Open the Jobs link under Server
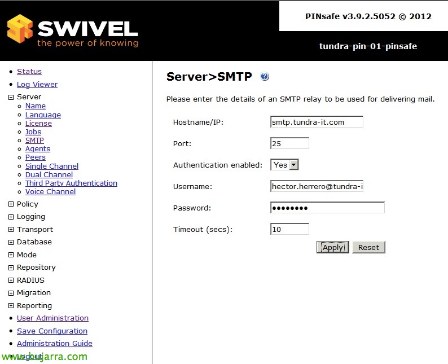 33,132
